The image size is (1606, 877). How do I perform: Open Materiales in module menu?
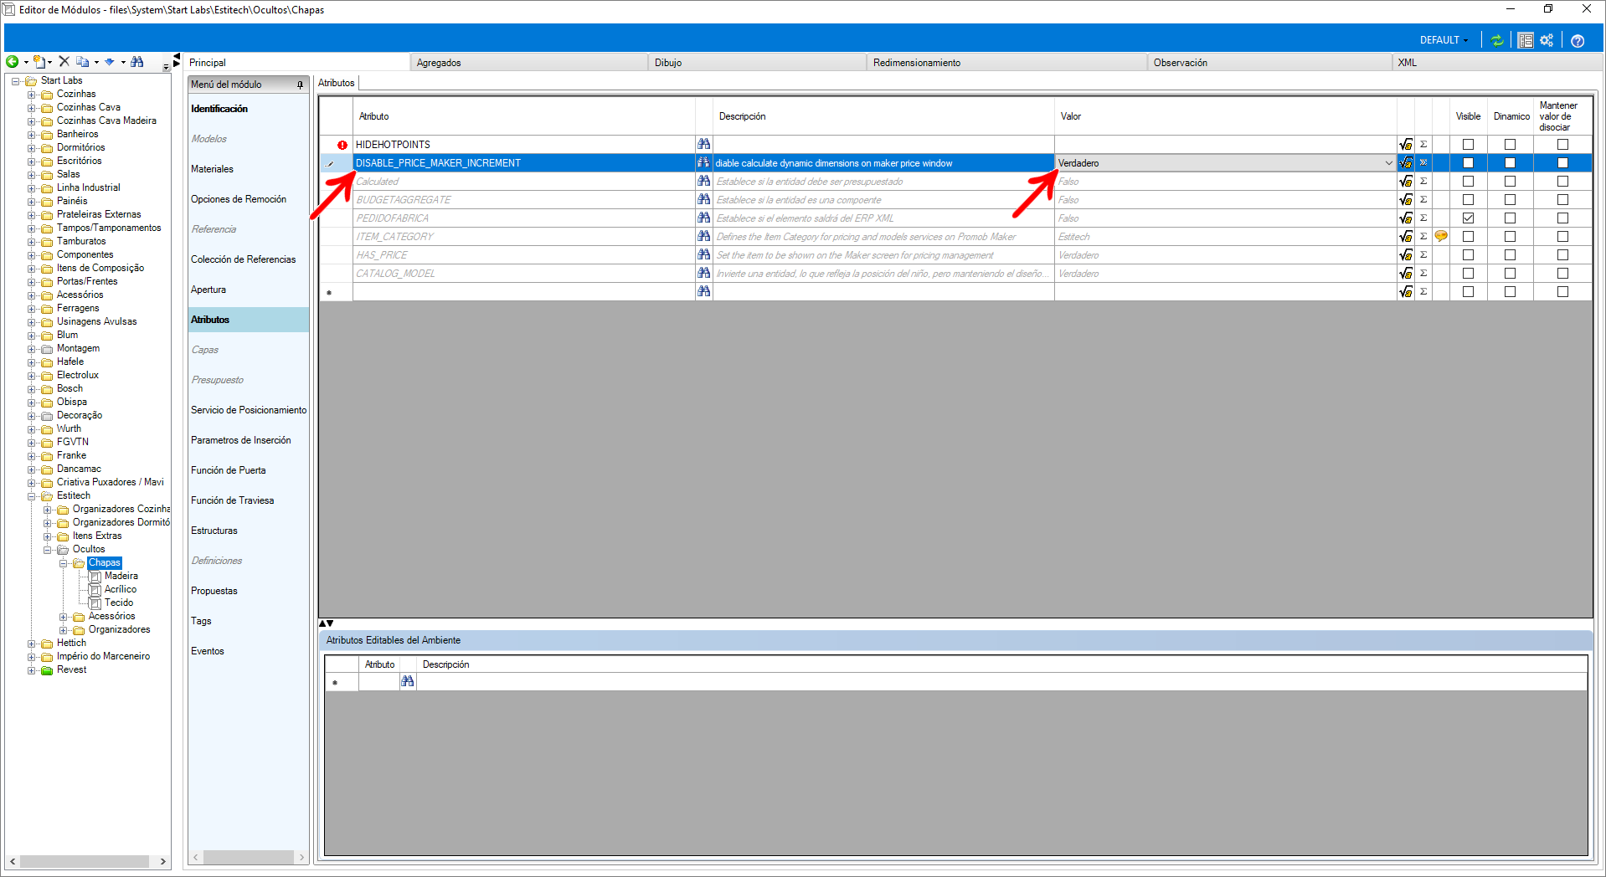coord(212,169)
